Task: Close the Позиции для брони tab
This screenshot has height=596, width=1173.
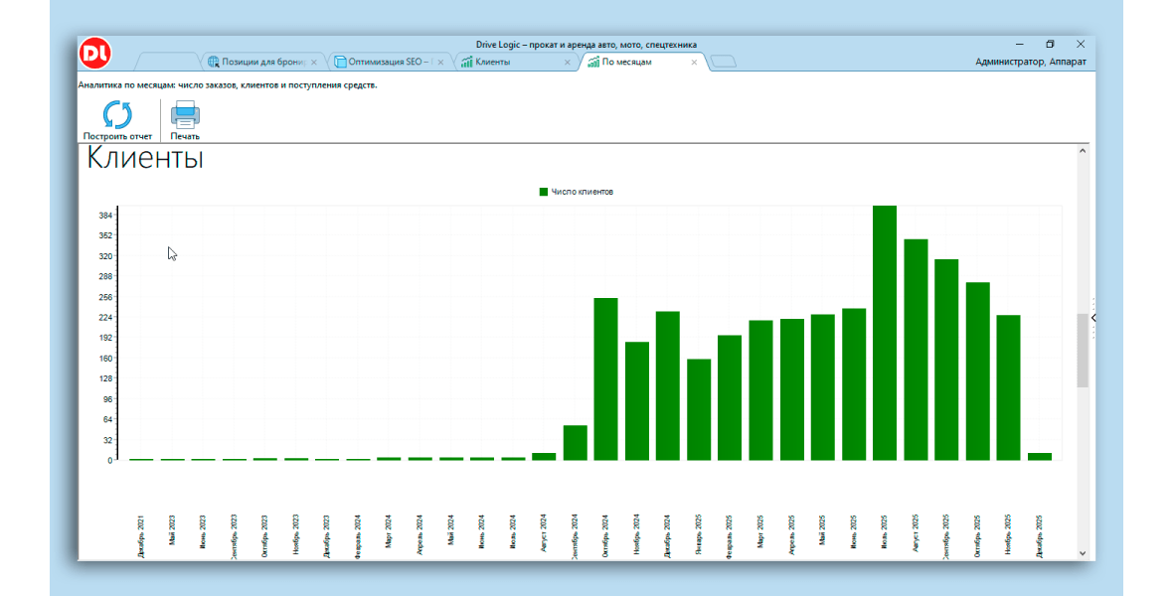Action: click(314, 63)
